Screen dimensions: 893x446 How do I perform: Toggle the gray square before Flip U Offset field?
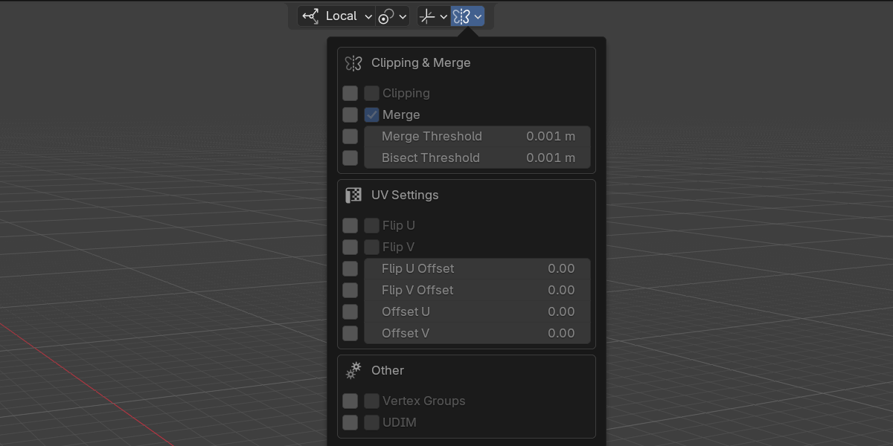[x=351, y=269]
